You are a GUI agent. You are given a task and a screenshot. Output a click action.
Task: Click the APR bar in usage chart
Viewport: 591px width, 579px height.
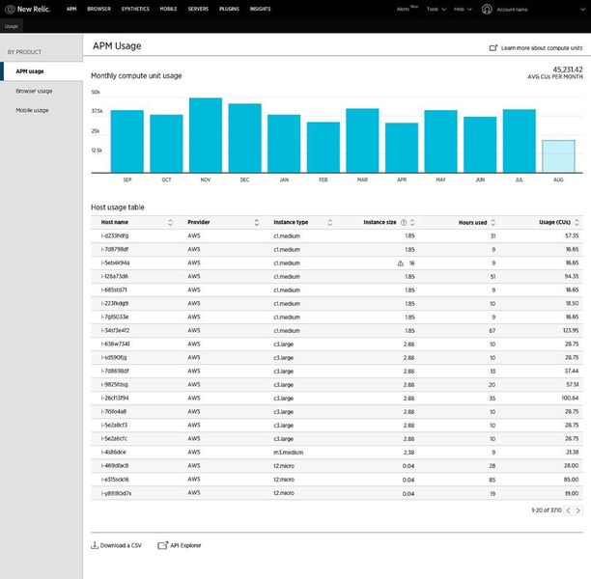coord(402,148)
